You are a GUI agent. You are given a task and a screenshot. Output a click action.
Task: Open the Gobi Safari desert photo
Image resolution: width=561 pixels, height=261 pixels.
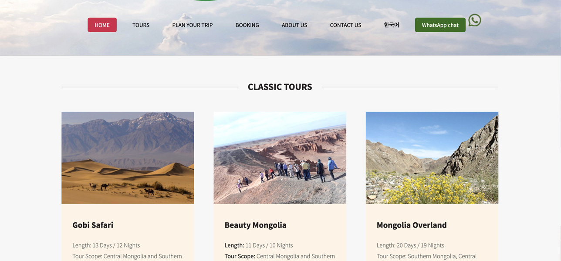128,157
